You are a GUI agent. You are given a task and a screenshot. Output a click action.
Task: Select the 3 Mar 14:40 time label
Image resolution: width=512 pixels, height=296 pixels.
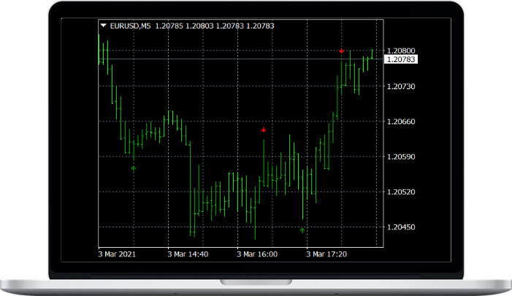(188, 254)
